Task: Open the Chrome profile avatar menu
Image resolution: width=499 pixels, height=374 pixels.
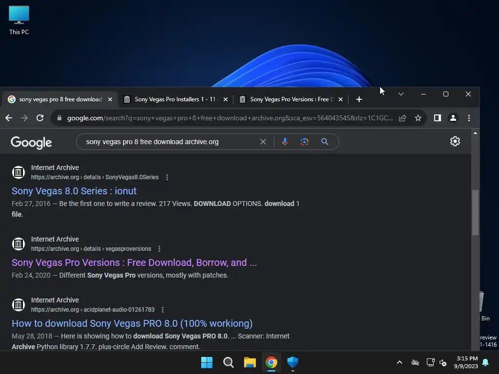Action: coord(453,118)
